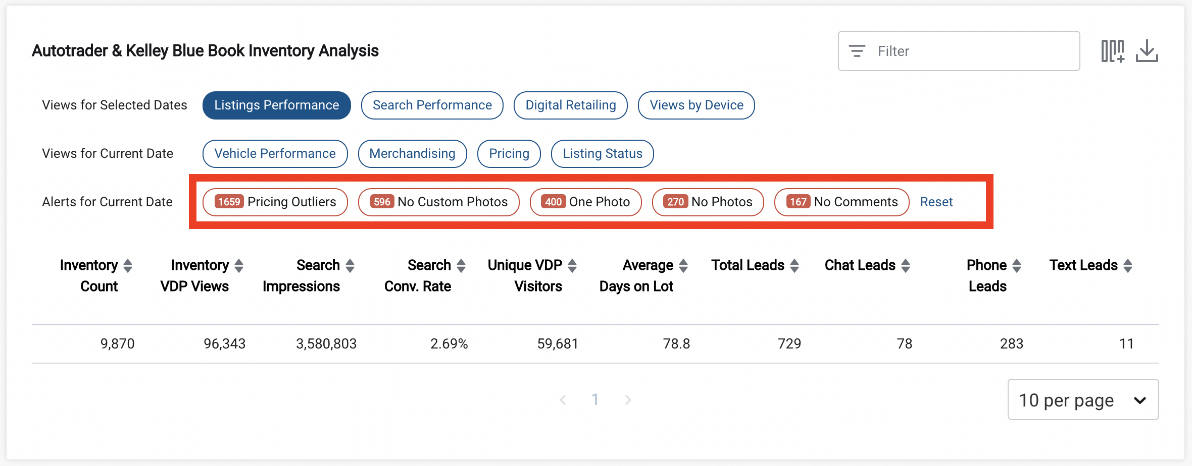Viewport: 1192px width, 466px height.
Task: Sort by Total Leads column
Action: tap(794, 266)
